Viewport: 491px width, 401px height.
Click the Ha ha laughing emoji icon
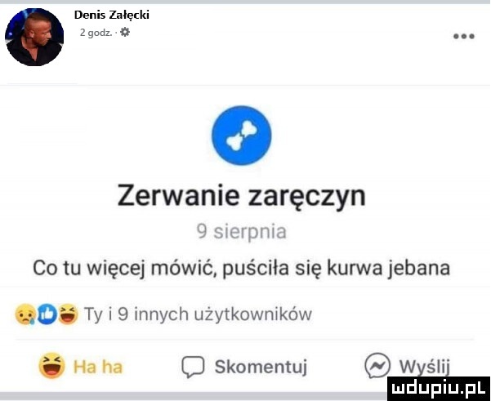[52, 366]
